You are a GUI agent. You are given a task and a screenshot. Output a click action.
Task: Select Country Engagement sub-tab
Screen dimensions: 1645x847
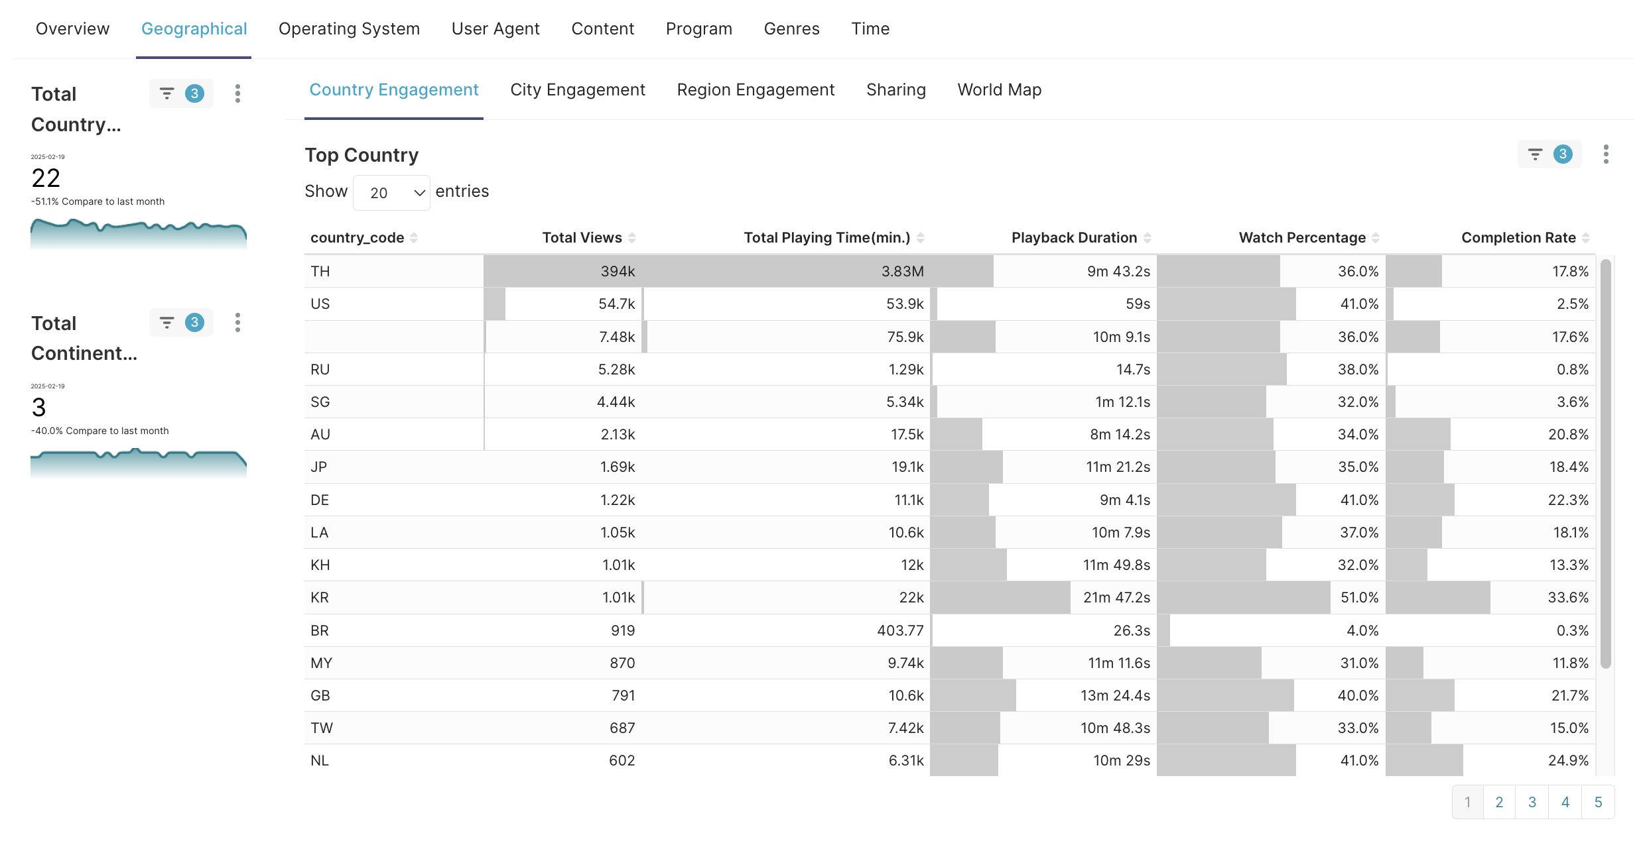point(394,89)
